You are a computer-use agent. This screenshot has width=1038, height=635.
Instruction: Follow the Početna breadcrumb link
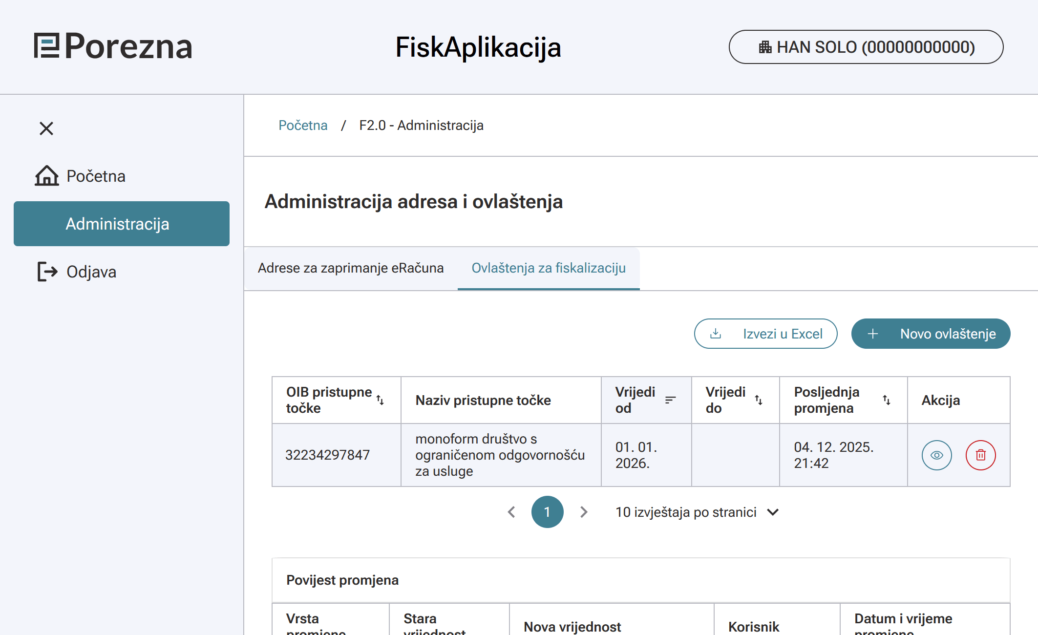(x=303, y=126)
